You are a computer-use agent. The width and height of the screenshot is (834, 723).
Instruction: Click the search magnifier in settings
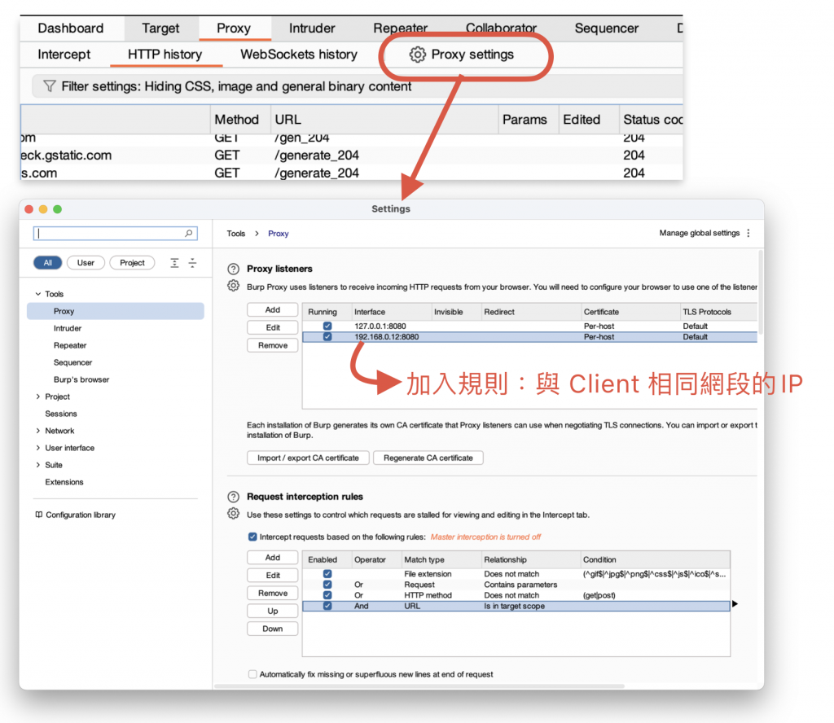point(189,234)
